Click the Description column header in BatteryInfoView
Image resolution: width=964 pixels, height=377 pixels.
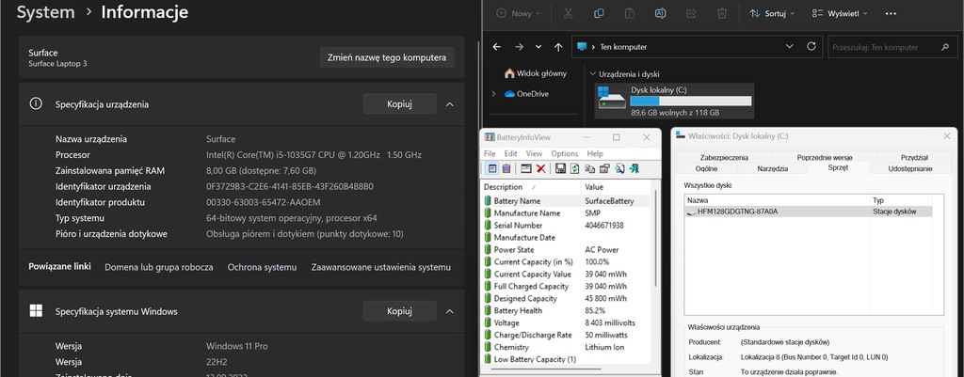(x=532, y=187)
